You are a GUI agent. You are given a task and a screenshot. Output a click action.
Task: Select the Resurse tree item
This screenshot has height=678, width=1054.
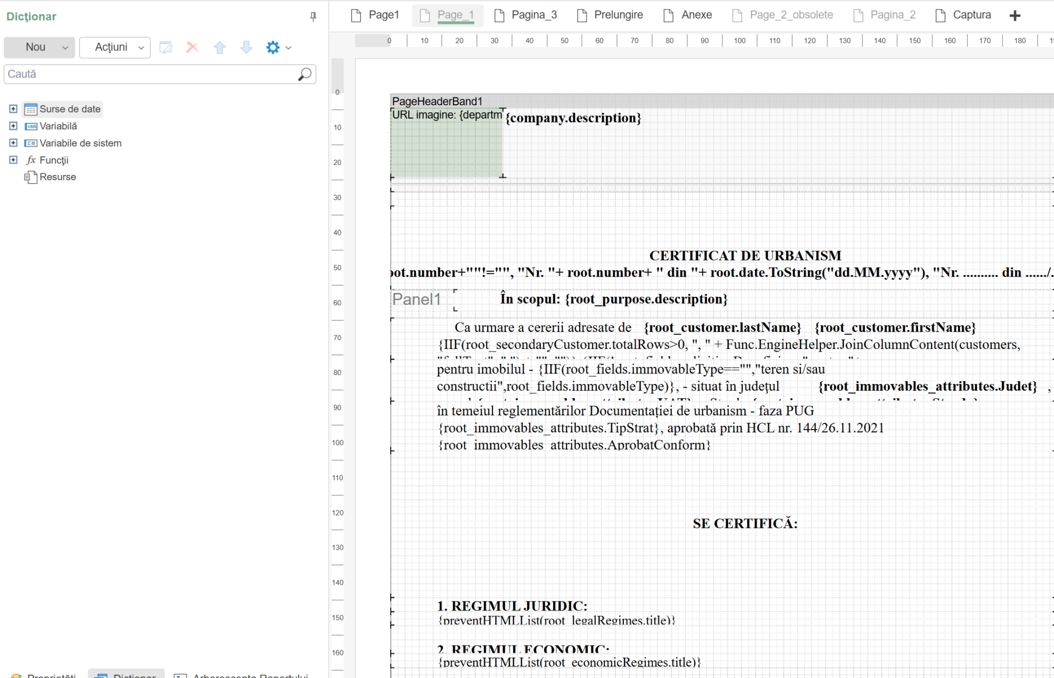coord(57,177)
